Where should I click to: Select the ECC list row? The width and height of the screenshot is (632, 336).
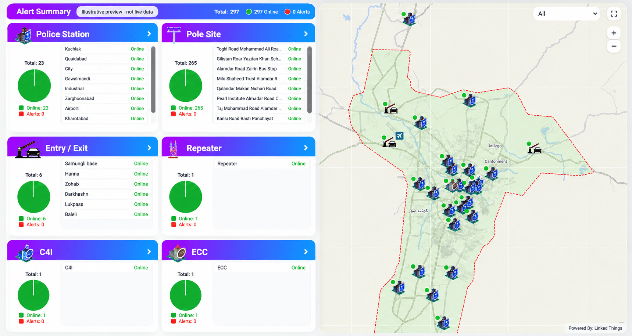click(261, 268)
